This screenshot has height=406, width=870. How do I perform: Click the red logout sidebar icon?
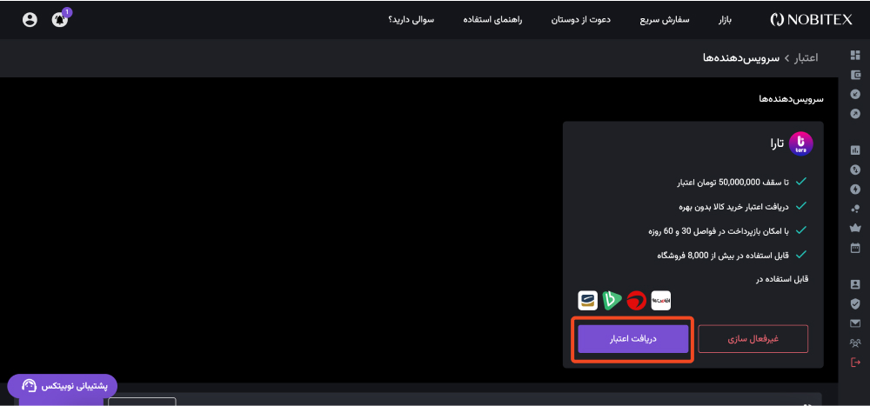(855, 363)
